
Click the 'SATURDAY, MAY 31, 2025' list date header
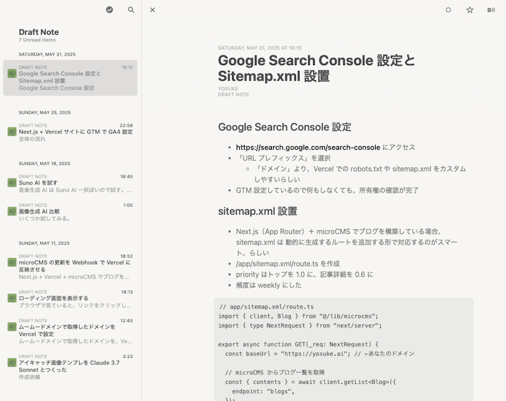pos(47,54)
